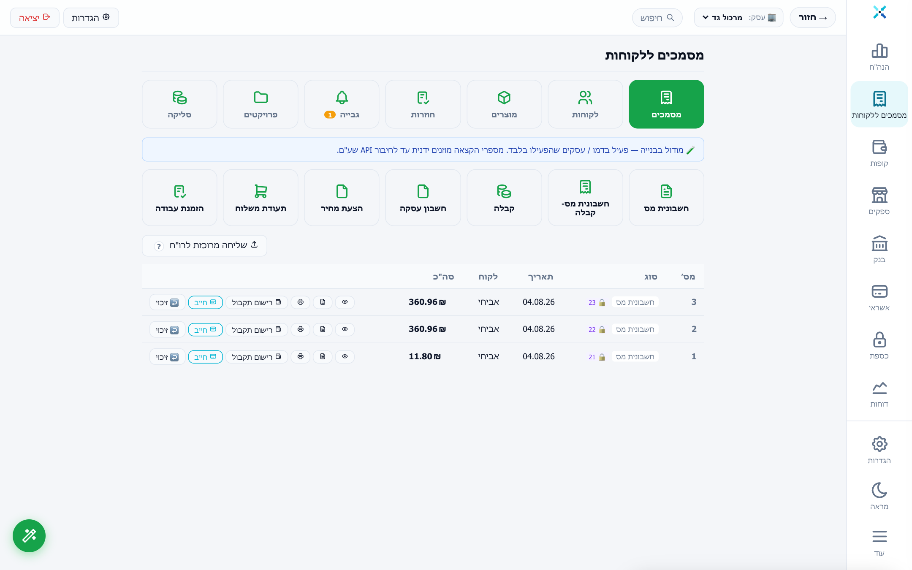Image resolution: width=912 pixels, height=570 pixels.
Task: Open the sidebar הגדרות settings gear
Action: (879, 450)
